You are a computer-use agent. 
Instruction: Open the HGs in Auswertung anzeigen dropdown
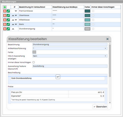(70, 56)
